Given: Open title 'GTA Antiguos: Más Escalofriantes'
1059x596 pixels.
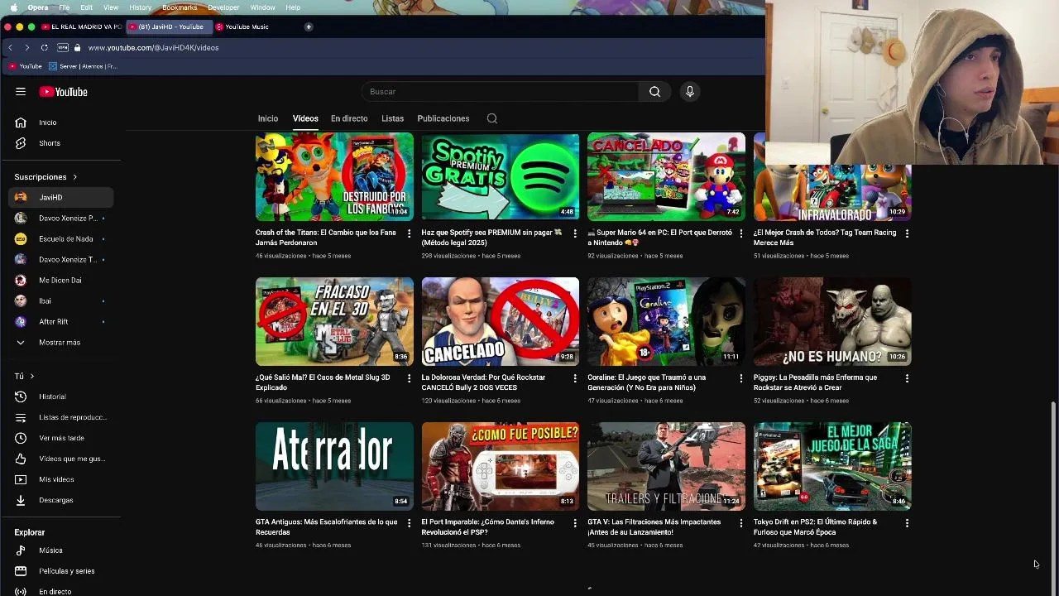Looking at the screenshot, I should pyautogui.click(x=327, y=527).
